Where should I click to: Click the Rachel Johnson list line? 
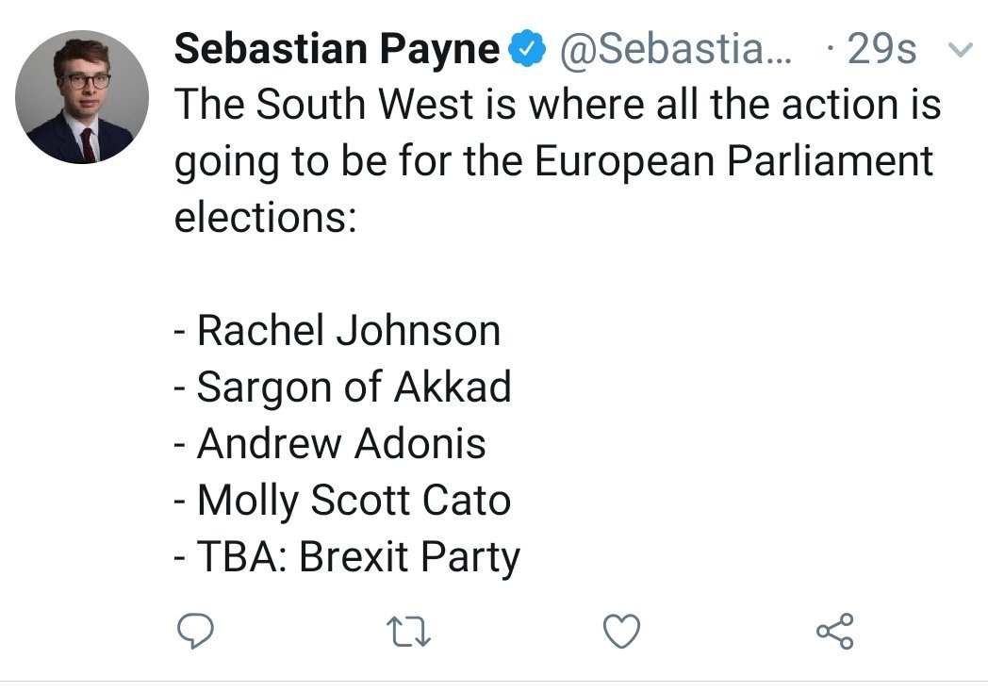click(x=338, y=331)
